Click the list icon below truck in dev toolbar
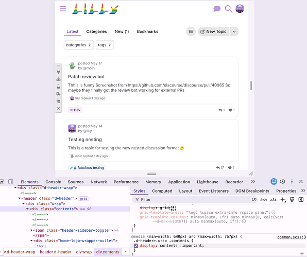Screen dimensions: 307x257 pos(58,101)
